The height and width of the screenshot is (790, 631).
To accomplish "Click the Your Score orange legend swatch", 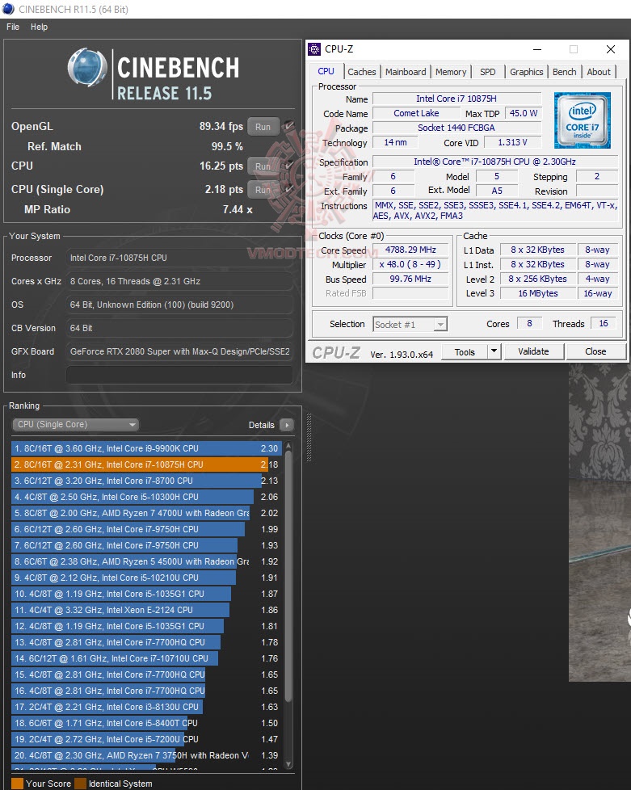I will point(17,784).
